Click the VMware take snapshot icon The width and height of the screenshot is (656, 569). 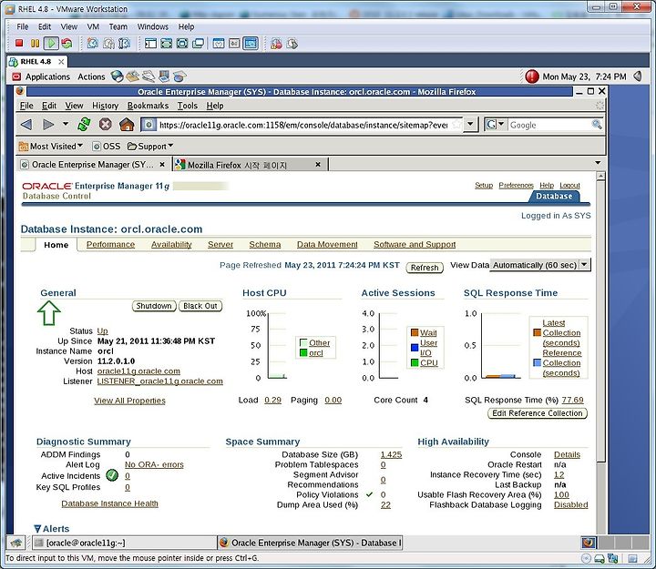(92, 43)
